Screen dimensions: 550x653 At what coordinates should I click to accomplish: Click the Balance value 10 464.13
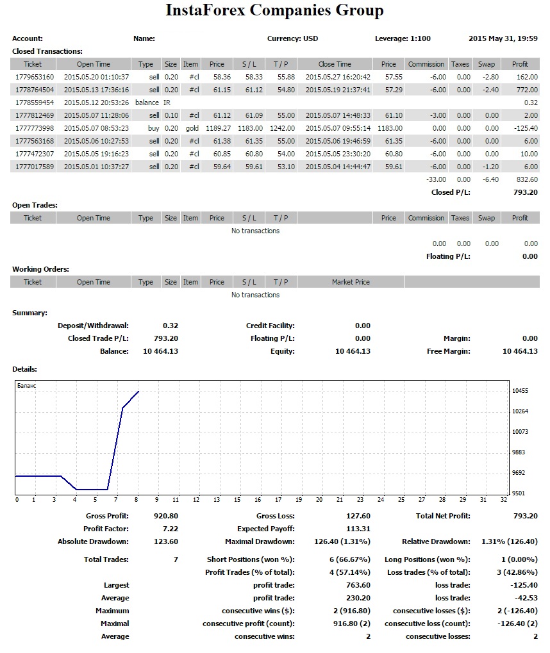point(160,351)
